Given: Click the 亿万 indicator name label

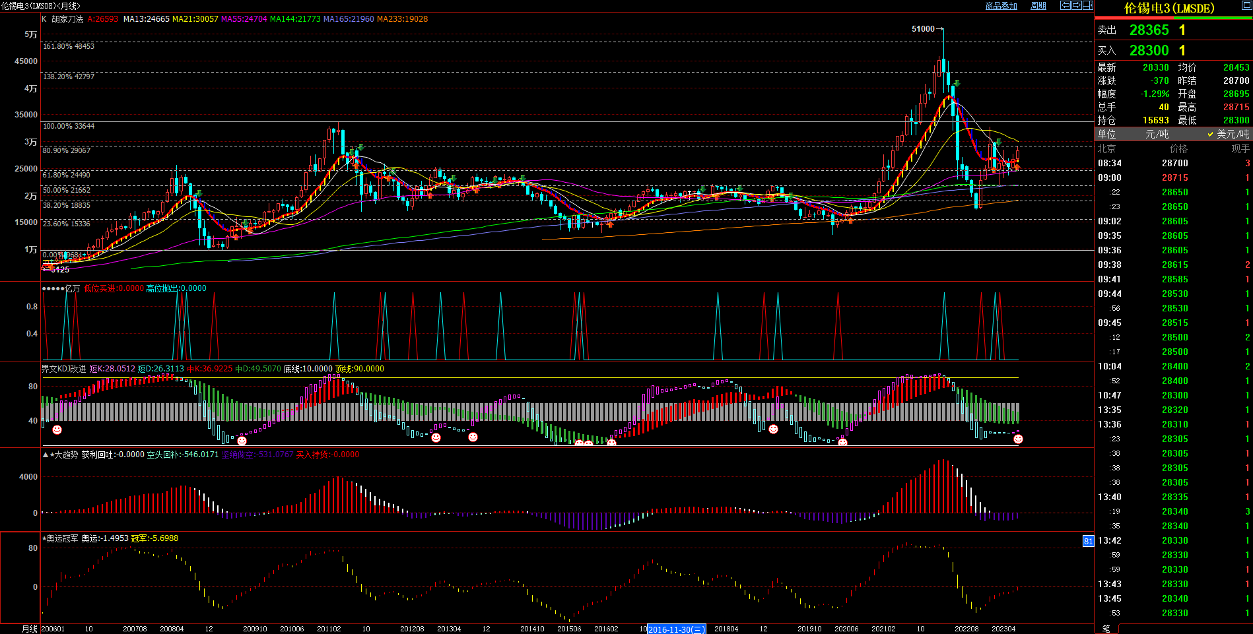Looking at the screenshot, I should 72,288.
